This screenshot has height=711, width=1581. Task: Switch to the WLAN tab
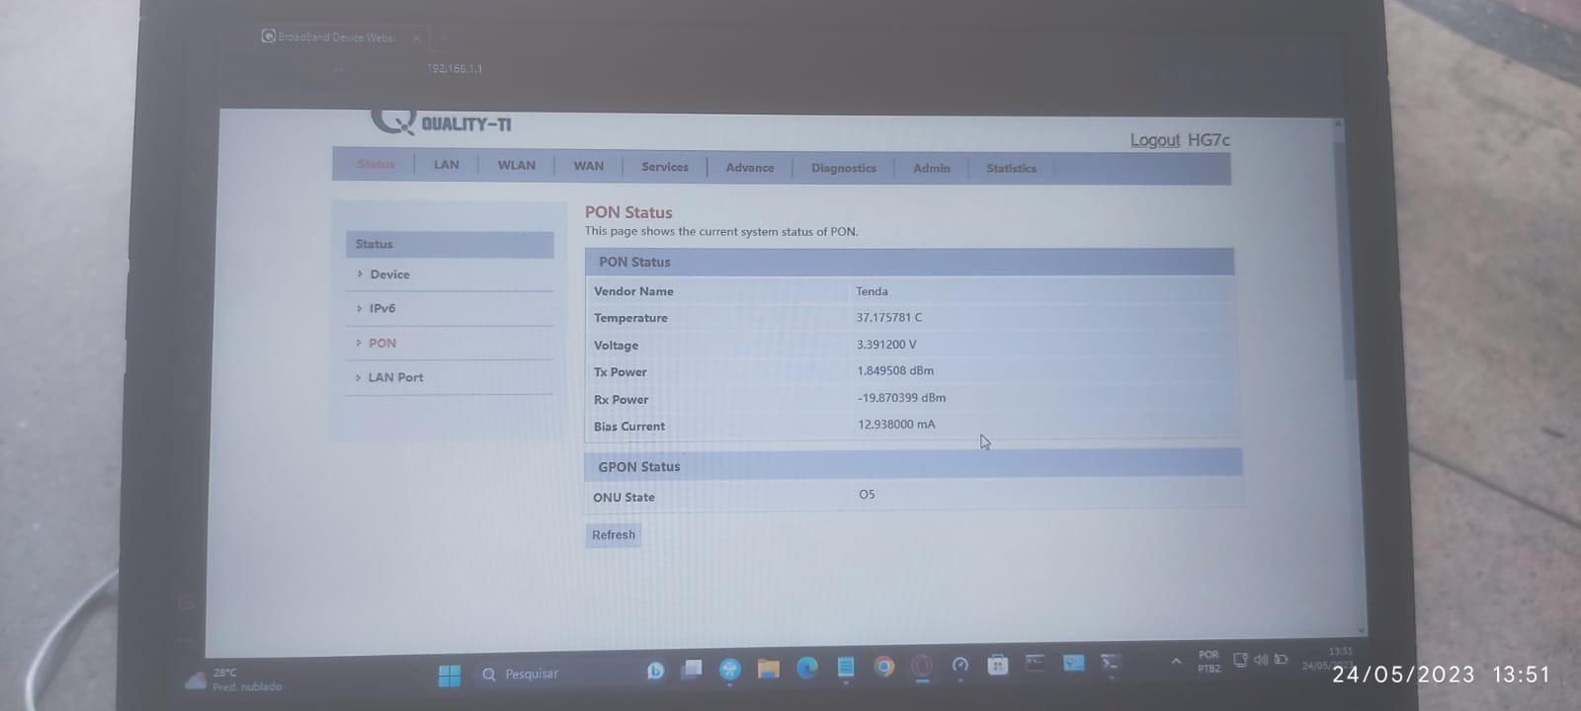(x=516, y=166)
